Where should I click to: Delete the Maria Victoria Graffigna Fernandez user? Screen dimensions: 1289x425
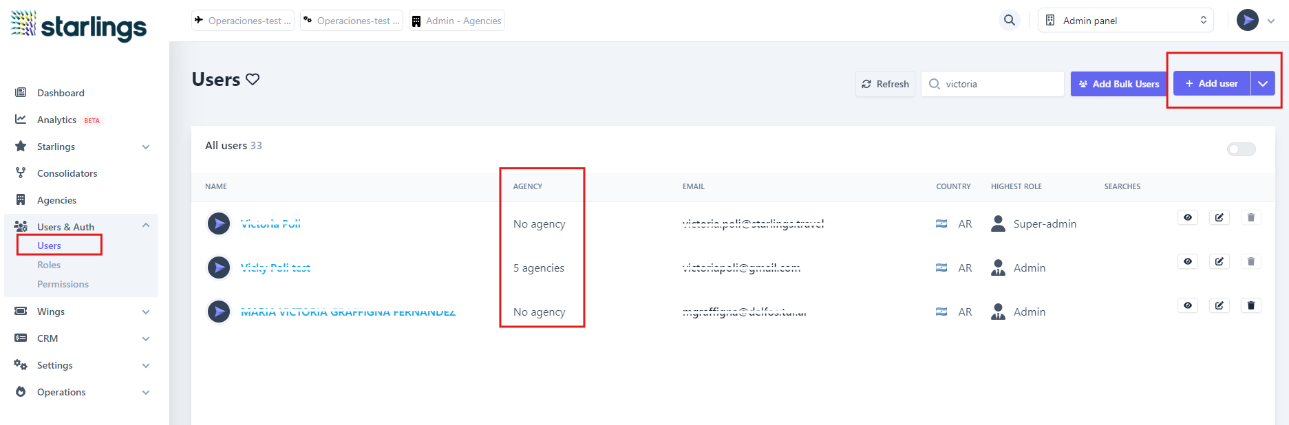point(1250,306)
